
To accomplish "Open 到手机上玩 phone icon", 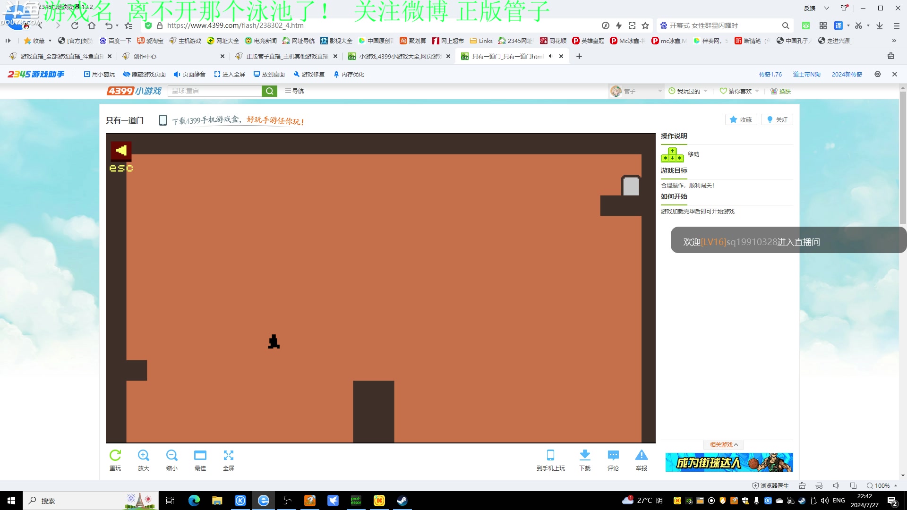I will (550, 460).
